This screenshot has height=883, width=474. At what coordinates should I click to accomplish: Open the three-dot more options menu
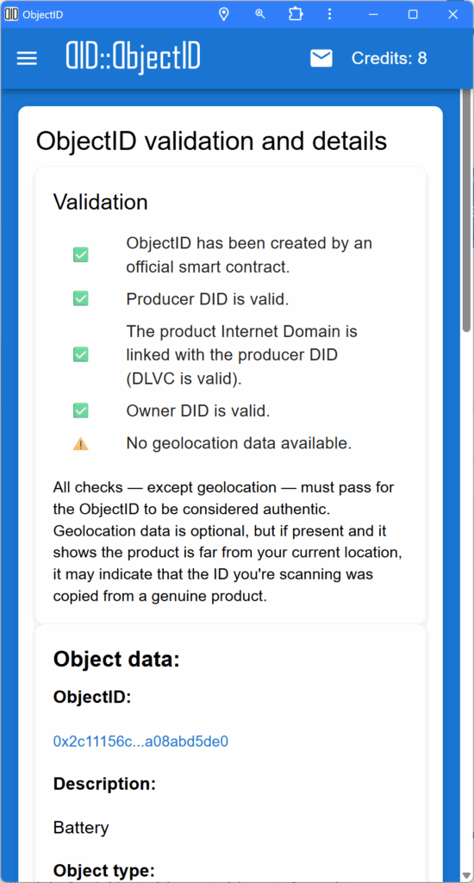click(330, 14)
